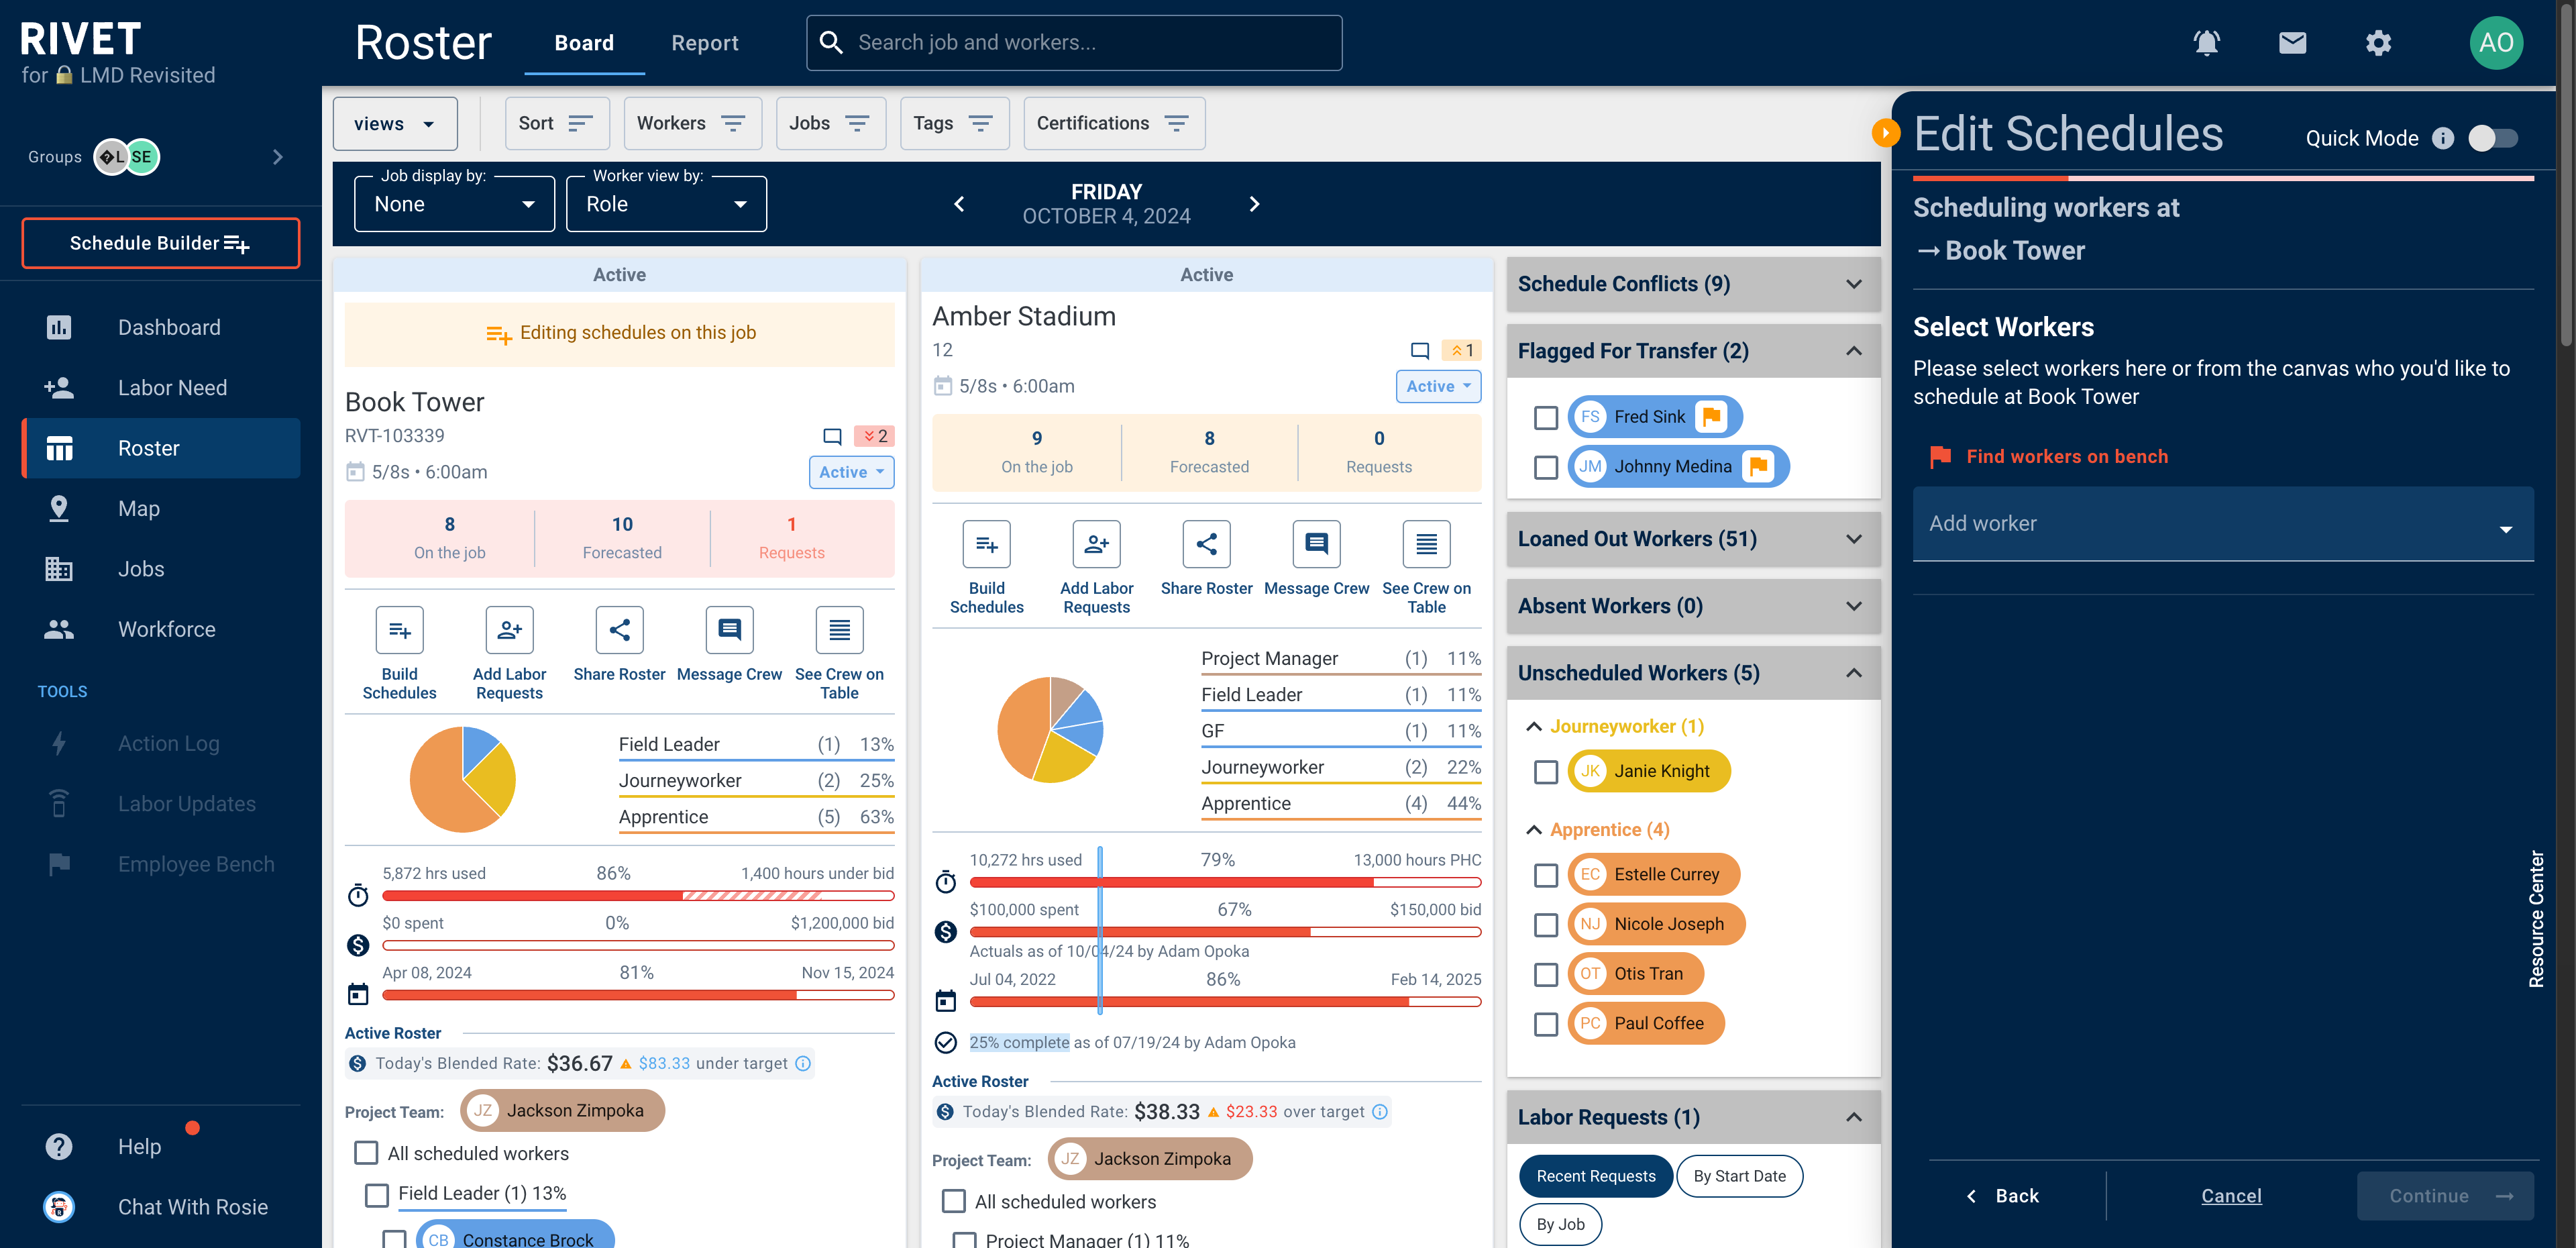Viewport: 2576px width, 1248px height.
Task: Open the notifications bell icon
Action: 2206,43
